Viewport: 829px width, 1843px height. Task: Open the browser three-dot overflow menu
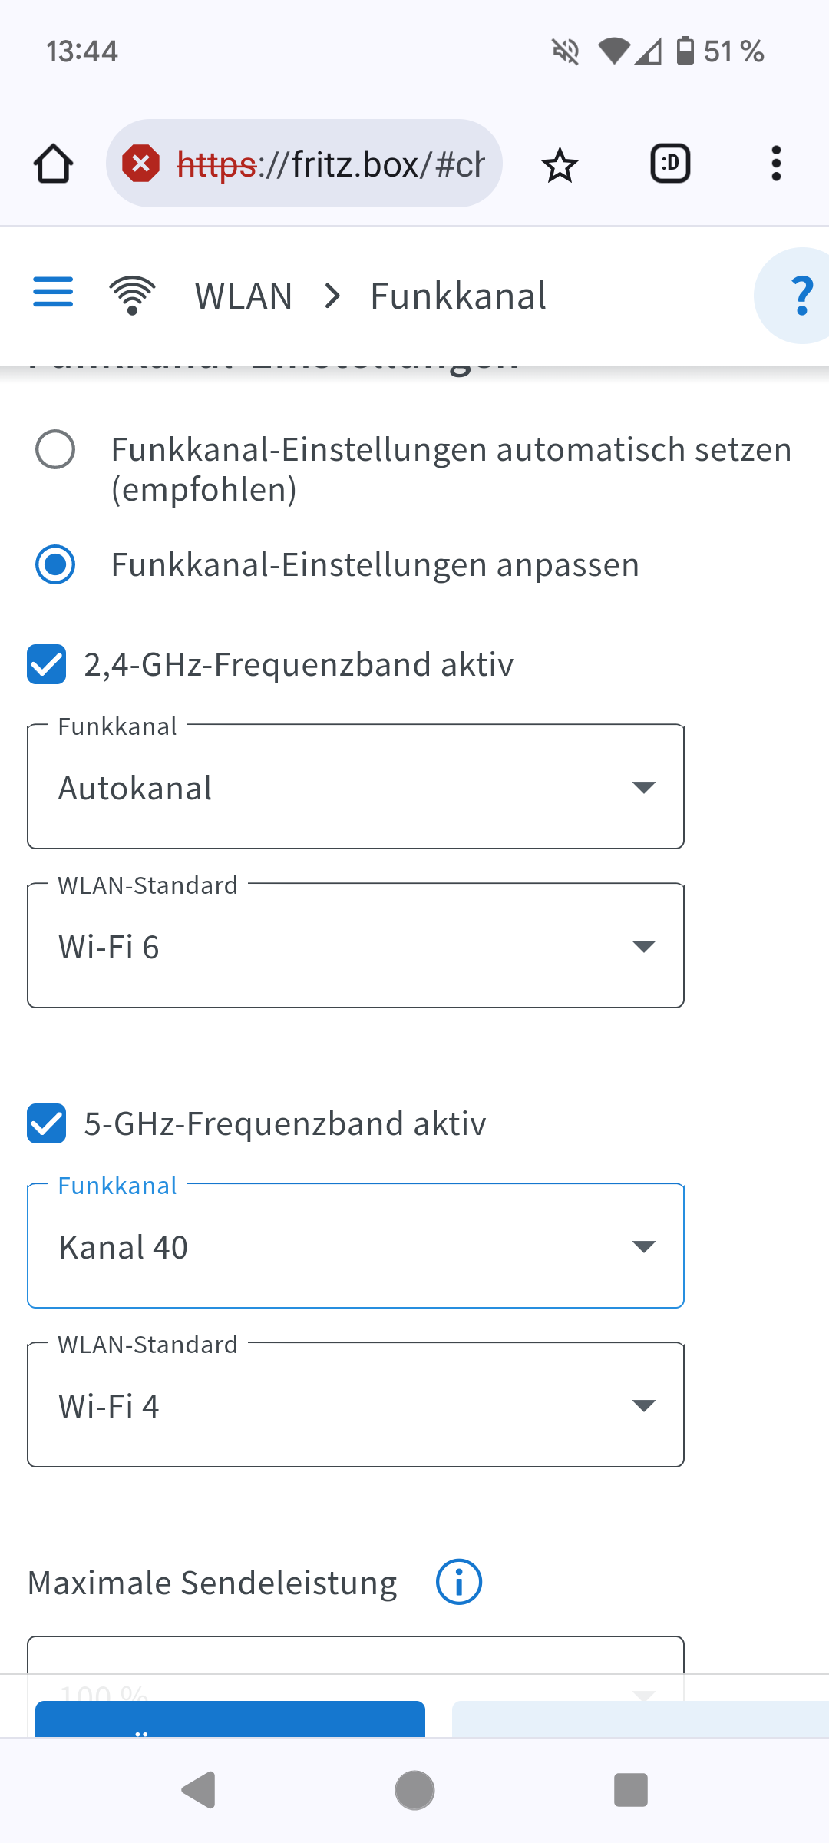pos(776,164)
